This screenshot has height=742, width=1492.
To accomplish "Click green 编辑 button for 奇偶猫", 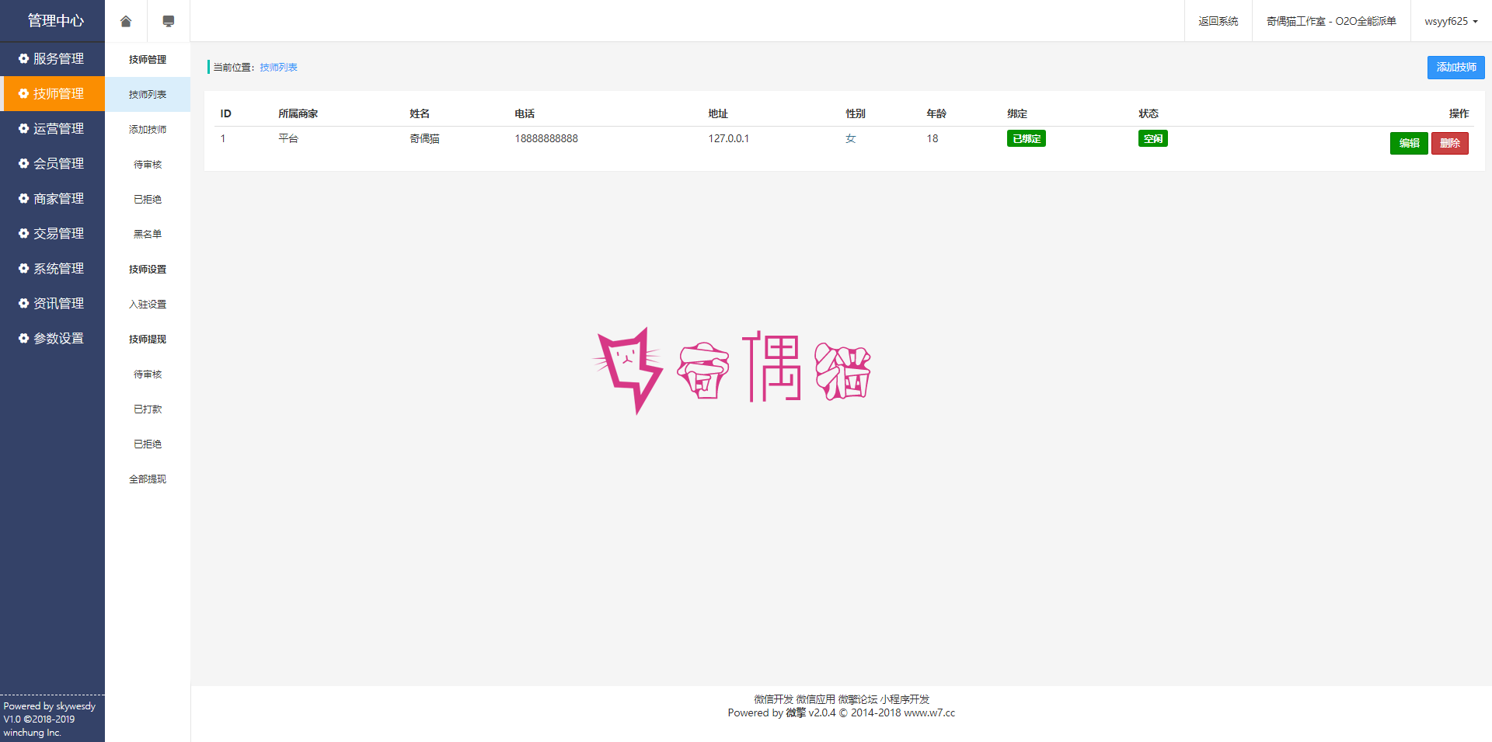I will 1409,143.
